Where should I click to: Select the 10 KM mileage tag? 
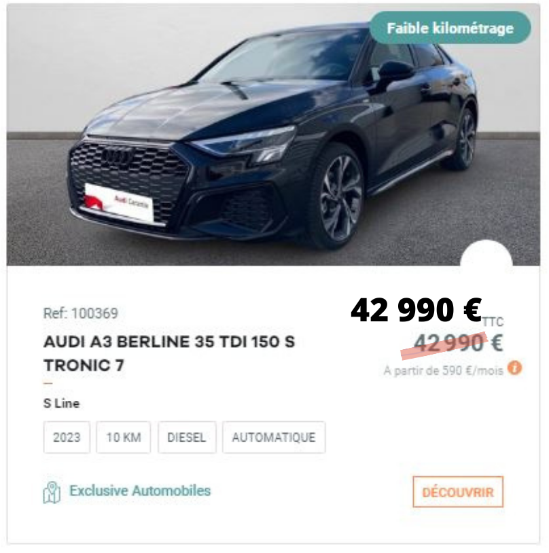tap(124, 438)
